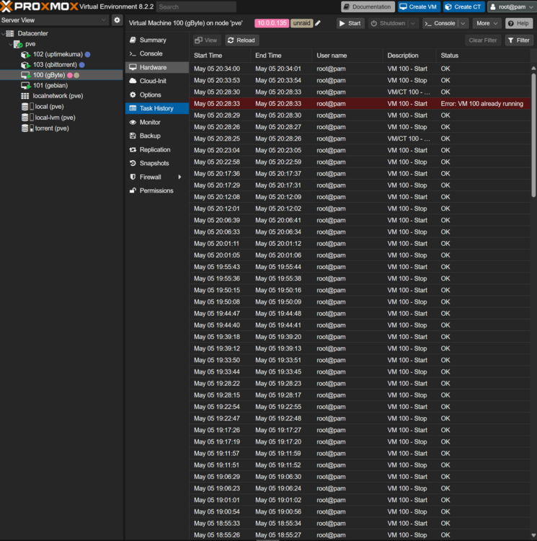Open the Summary tab
This screenshot has width=537, height=541.
[x=157, y=40]
